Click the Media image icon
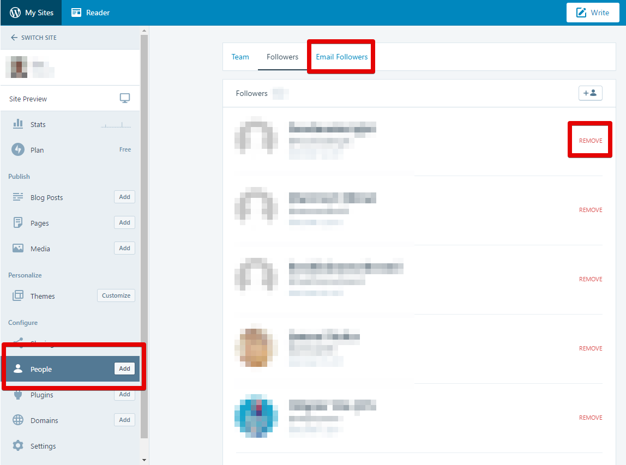The image size is (626, 465). [x=18, y=249]
